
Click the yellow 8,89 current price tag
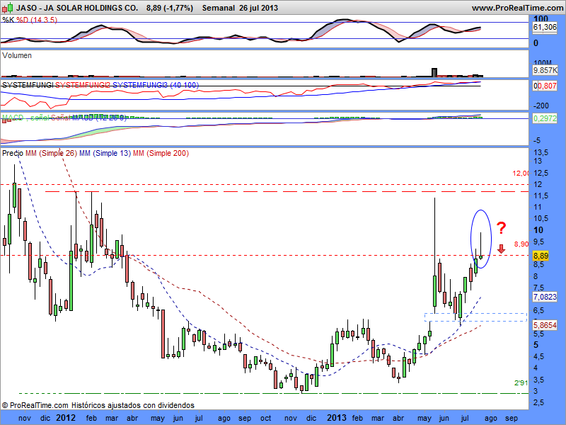tap(541, 256)
